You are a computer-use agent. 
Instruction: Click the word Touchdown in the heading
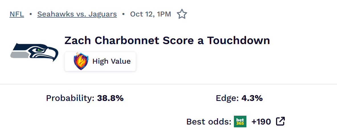(238, 41)
